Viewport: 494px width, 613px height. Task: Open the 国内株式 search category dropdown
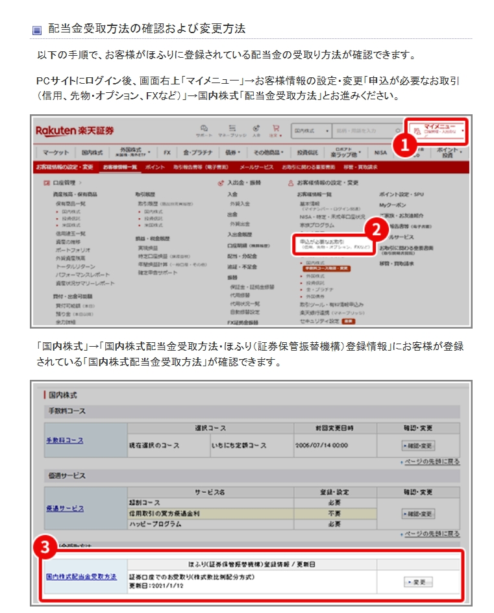coord(311,131)
